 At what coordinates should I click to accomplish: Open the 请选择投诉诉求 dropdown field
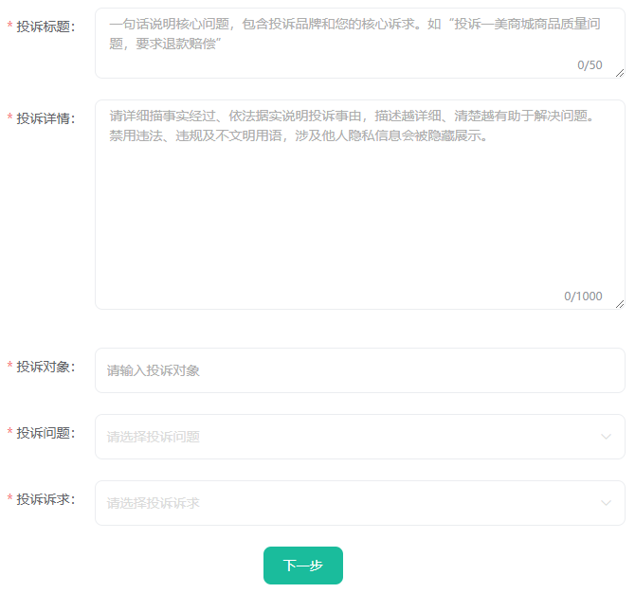point(351,503)
